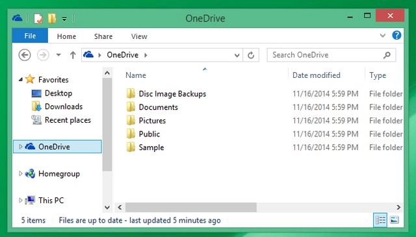Open Help with the blue question mark

[x=396, y=35]
